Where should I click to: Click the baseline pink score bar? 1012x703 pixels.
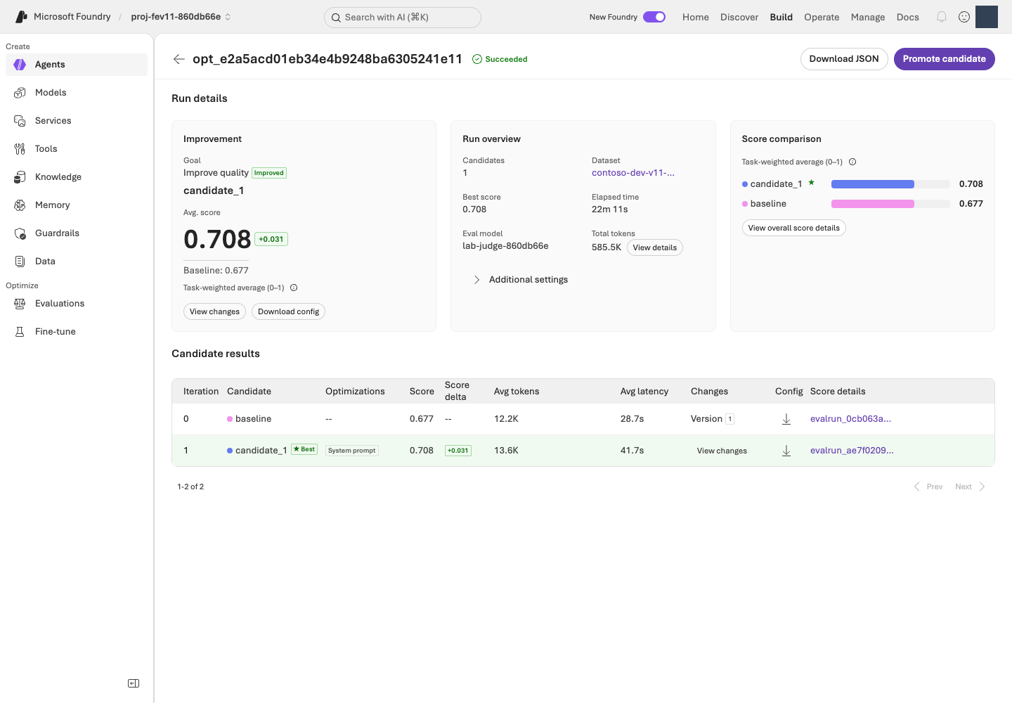tap(873, 204)
